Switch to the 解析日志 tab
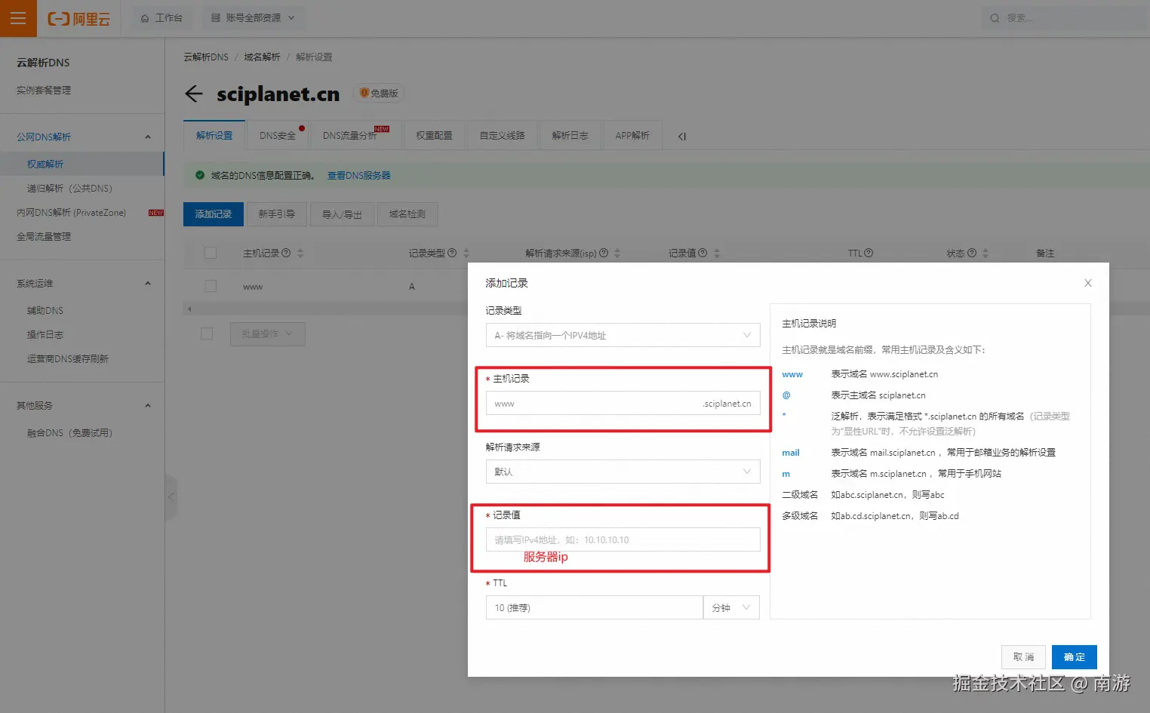This screenshot has width=1150, height=713. (570, 135)
